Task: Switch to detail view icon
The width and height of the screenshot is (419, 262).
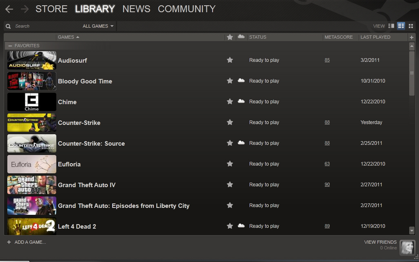Action: [x=391, y=26]
